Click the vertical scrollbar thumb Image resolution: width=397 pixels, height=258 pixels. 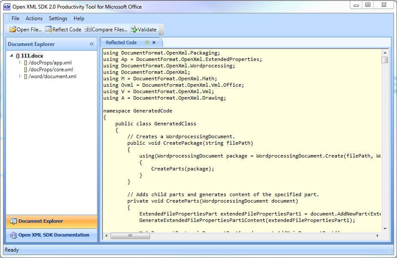click(385, 60)
